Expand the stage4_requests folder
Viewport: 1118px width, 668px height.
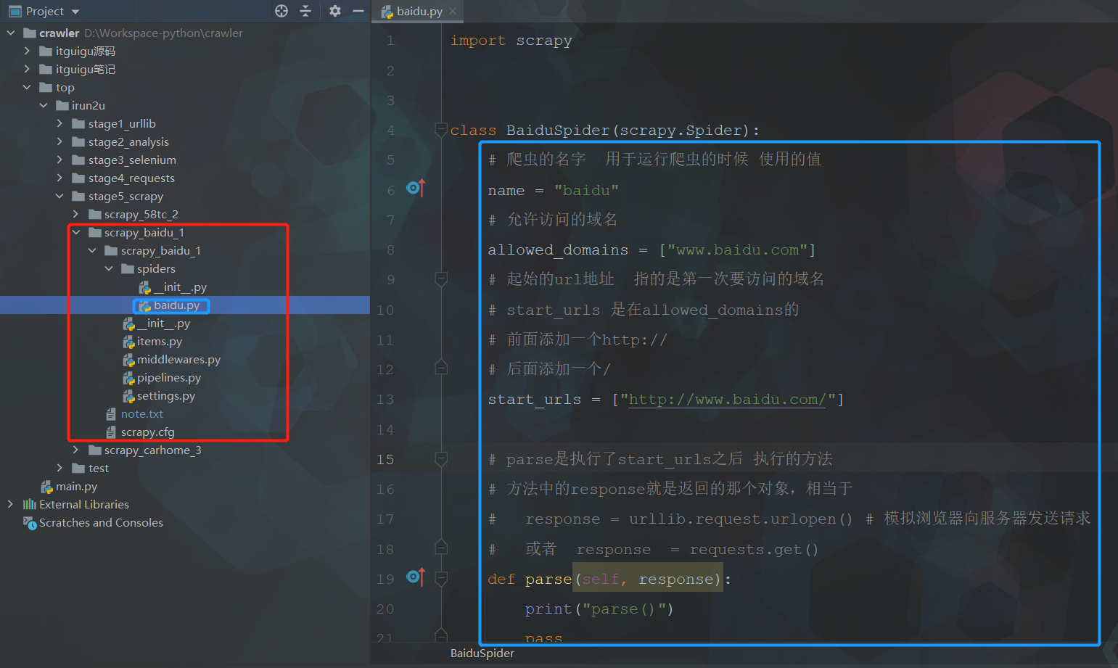point(59,178)
